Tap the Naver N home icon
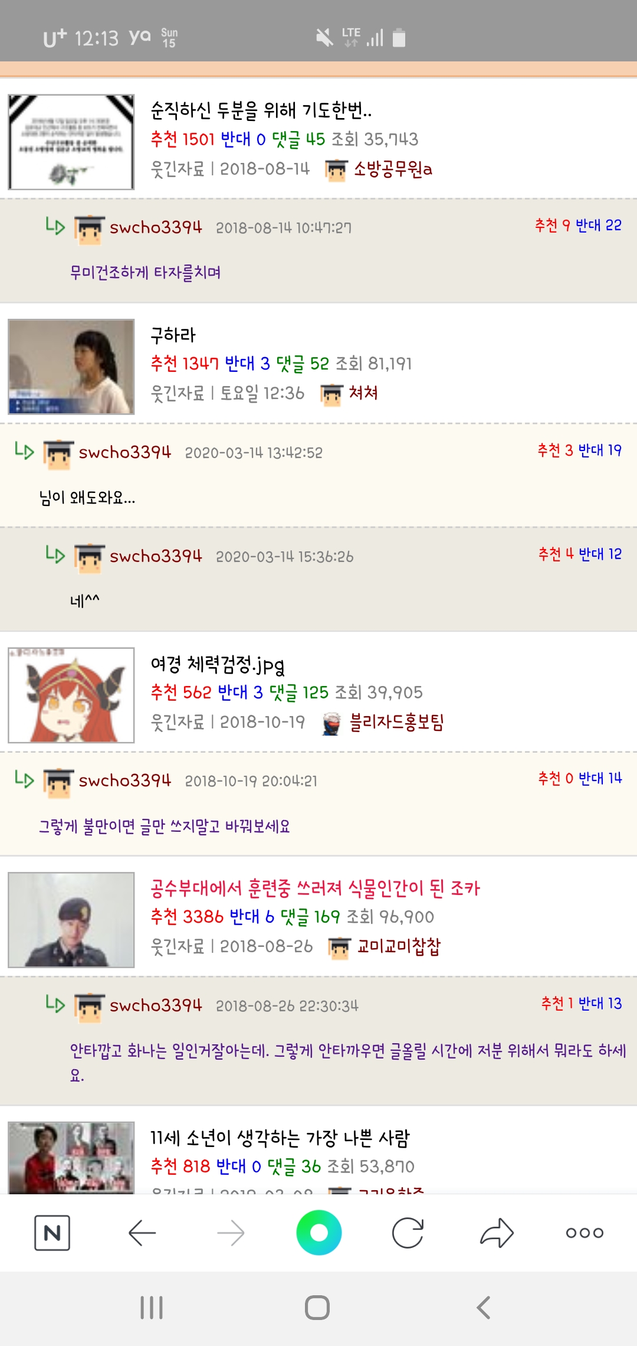637x1346 pixels. (x=52, y=1233)
